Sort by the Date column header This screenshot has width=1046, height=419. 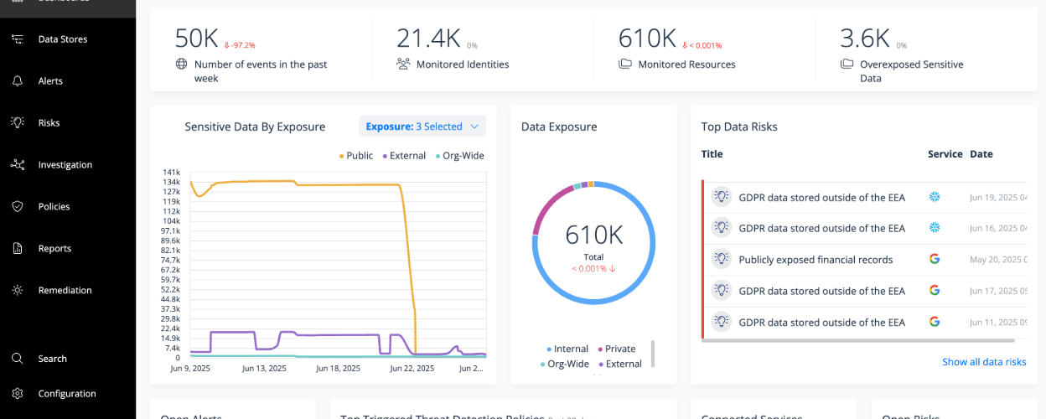tap(981, 154)
